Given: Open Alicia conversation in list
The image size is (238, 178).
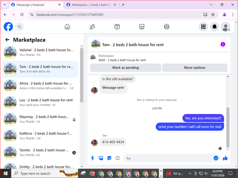Looking at the screenshot, I should (x=40, y=86).
